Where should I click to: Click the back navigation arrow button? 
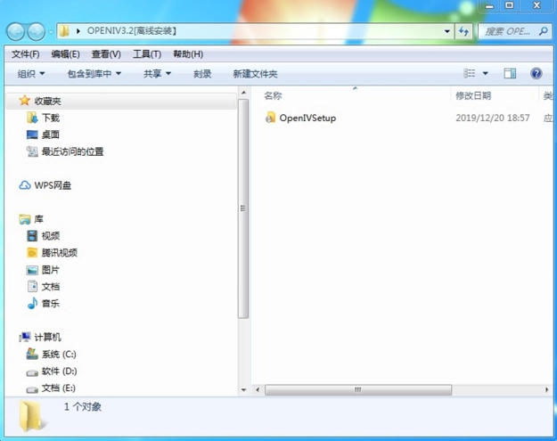click(x=16, y=31)
